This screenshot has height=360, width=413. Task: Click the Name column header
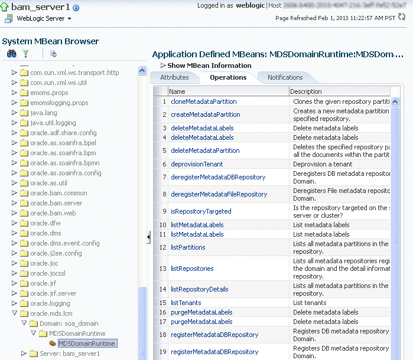(229, 91)
